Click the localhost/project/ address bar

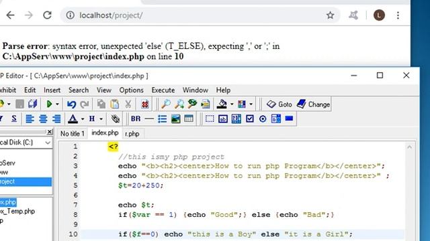200,15
